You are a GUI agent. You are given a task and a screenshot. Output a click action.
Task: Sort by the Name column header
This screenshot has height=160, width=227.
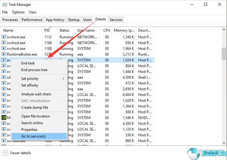[x=8, y=30]
